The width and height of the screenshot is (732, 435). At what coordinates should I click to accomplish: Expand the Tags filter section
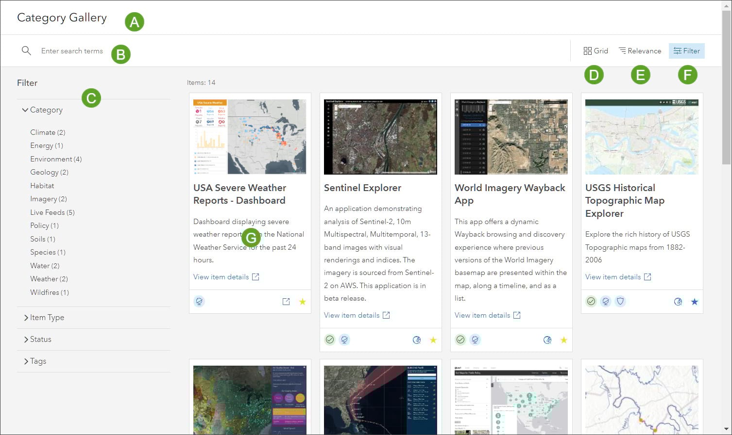tap(35, 361)
